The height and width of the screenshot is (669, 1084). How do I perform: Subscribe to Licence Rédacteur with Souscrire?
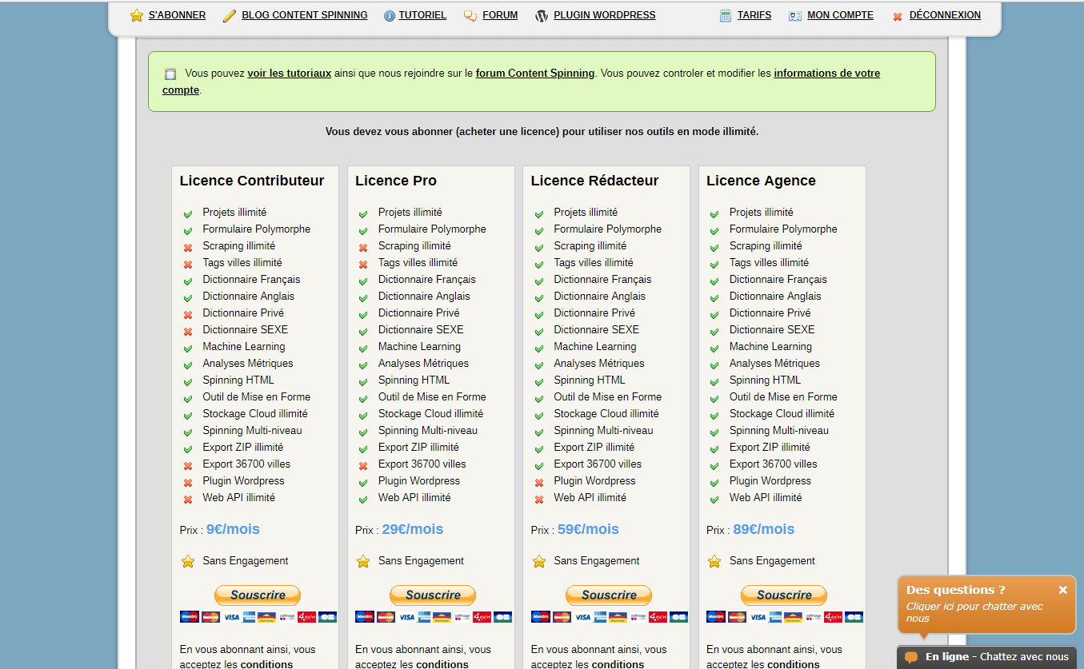click(x=609, y=595)
